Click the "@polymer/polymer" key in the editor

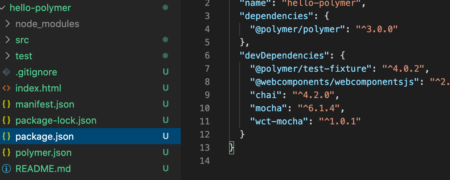click(298, 29)
